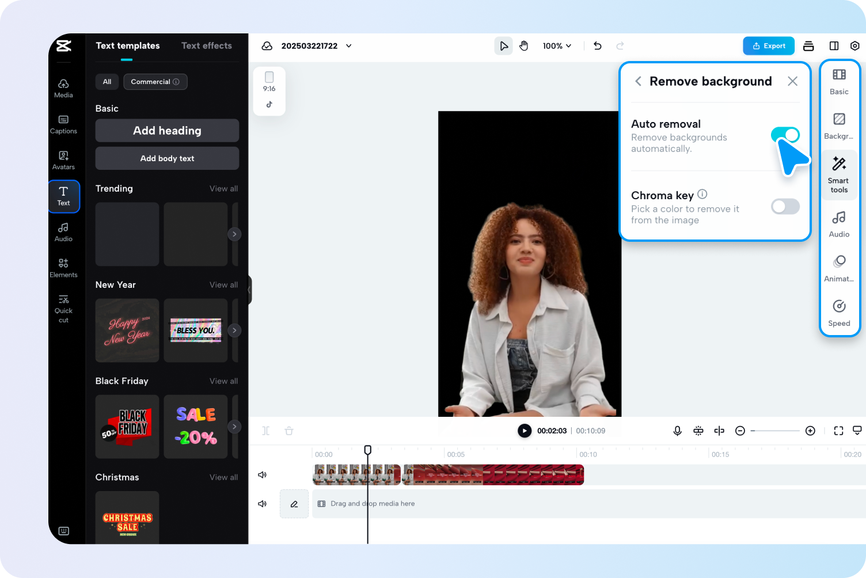
Task: Click the cloud save status icon
Action: pos(267,46)
